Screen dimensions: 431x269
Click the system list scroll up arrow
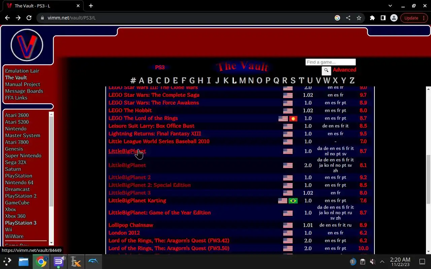point(51,114)
